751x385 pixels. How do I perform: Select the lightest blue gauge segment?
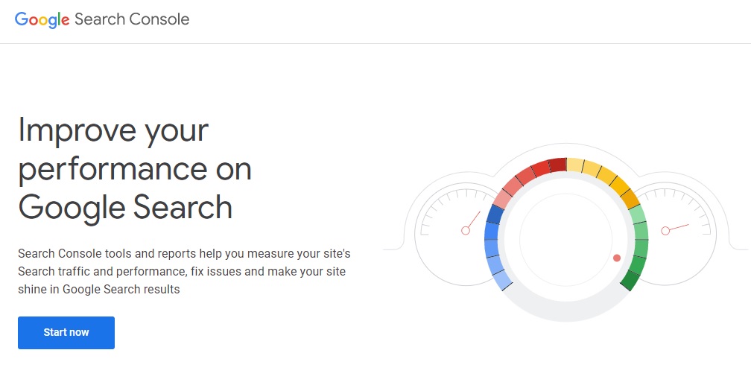503,281
